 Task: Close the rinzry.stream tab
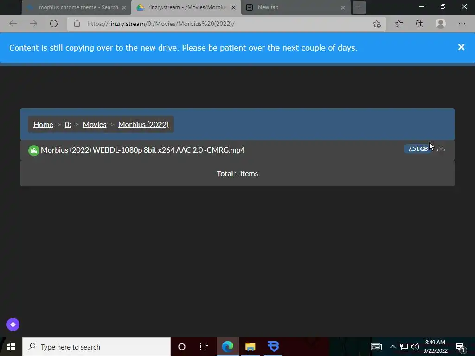click(x=234, y=7)
